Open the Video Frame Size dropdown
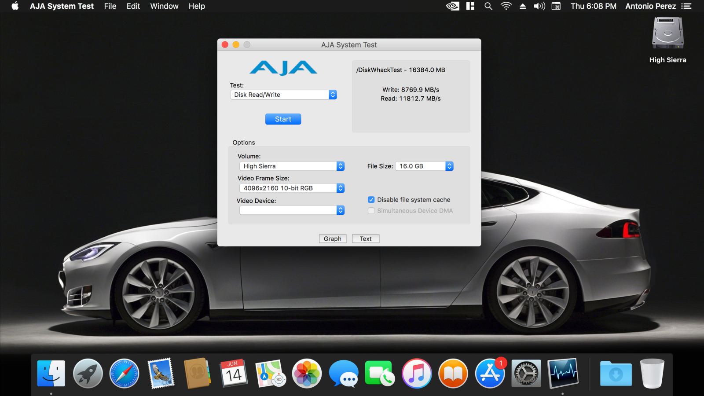 click(x=292, y=188)
